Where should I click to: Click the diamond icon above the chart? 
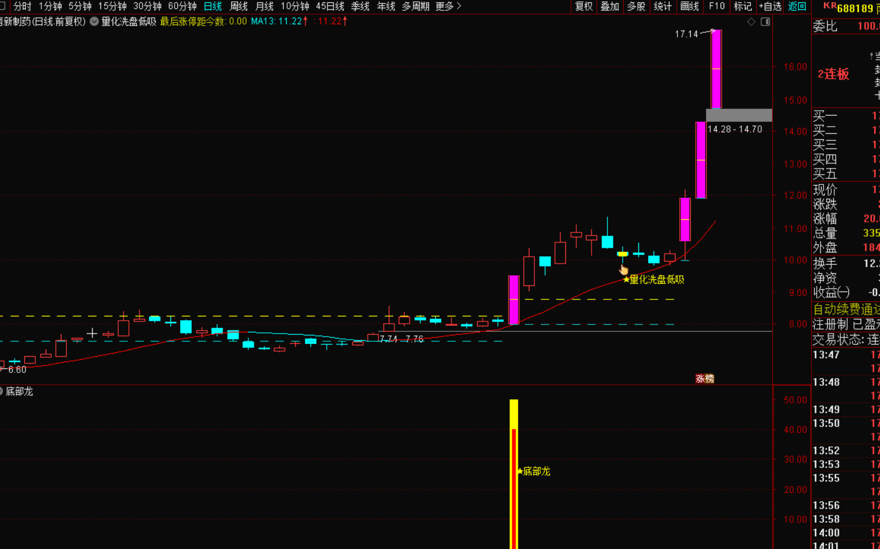pyautogui.click(x=751, y=22)
